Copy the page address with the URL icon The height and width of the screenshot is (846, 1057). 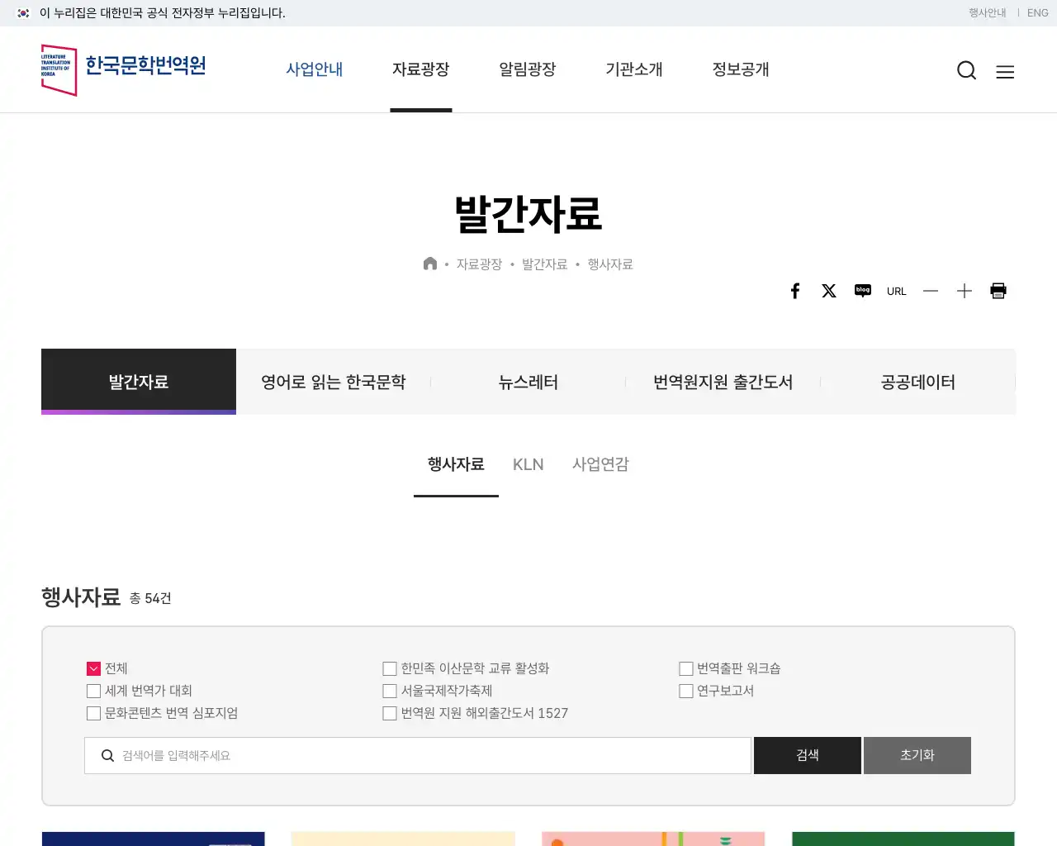point(897,291)
